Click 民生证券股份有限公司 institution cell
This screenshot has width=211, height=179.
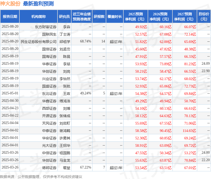click(x=39, y=42)
